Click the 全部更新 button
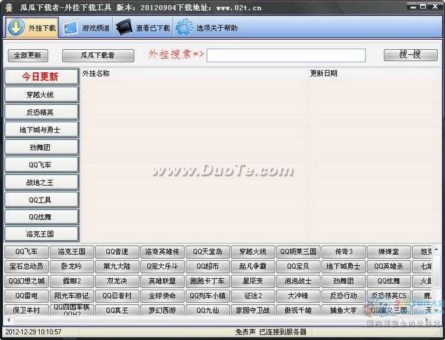This screenshot has height=340, width=445. (28, 55)
